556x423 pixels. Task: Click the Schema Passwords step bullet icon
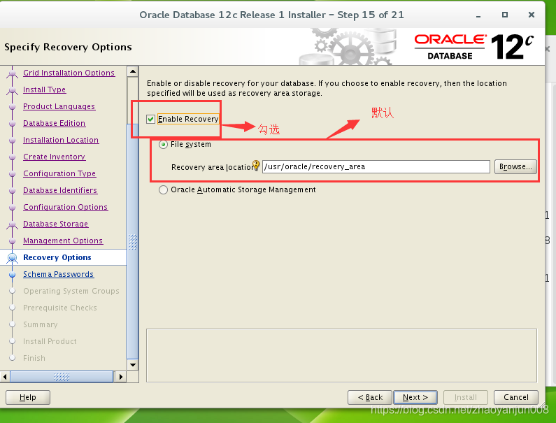pyautogui.click(x=13, y=275)
